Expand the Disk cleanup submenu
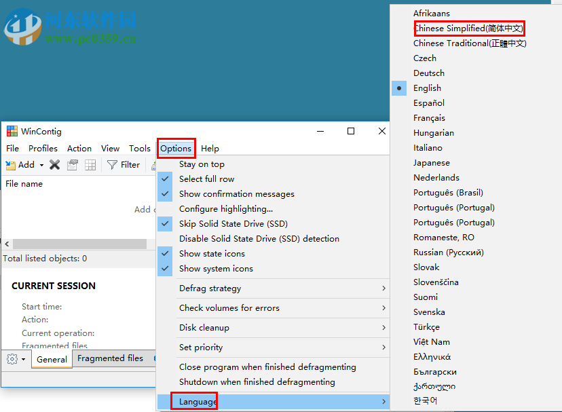562x412 pixels. [x=273, y=328]
